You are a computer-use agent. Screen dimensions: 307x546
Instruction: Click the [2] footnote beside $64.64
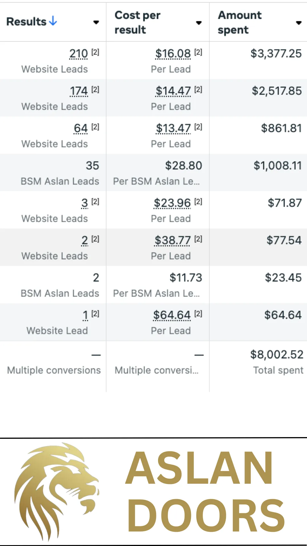(x=198, y=314)
